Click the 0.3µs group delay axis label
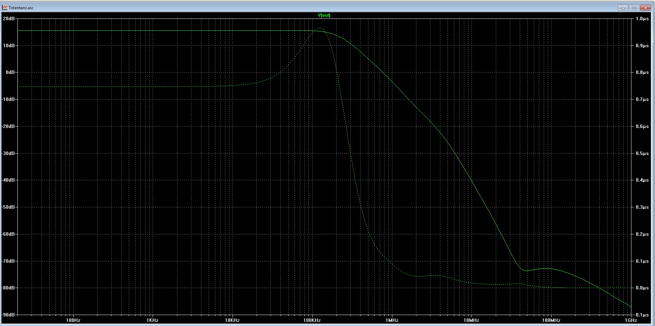This screenshot has height=326, width=655. [642, 207]
